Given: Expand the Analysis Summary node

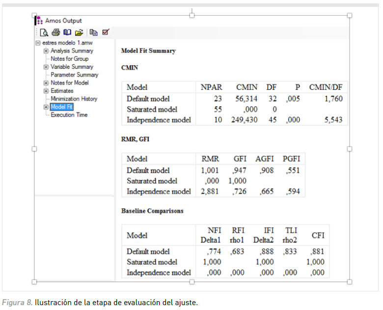Looking at the screenshot, I should pos(46,51).
